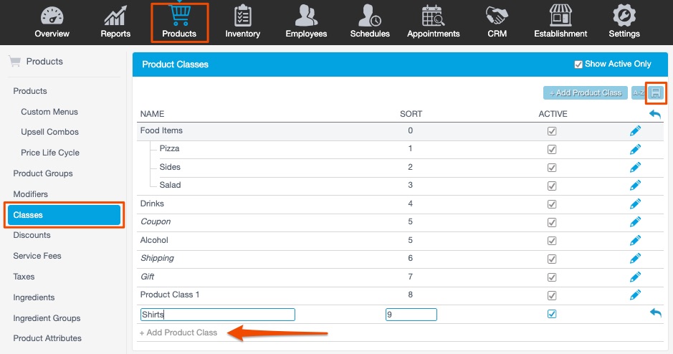
Task: Open the Settings gear icon
Action: click(624, 16)
